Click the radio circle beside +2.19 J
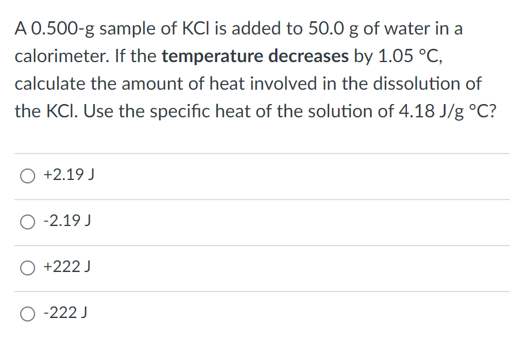This screenshot has width=522, height=341. coord(27,175)
